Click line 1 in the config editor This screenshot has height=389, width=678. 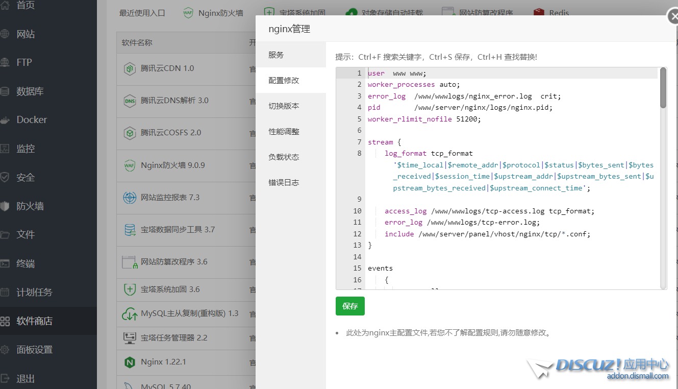[459, 74]
